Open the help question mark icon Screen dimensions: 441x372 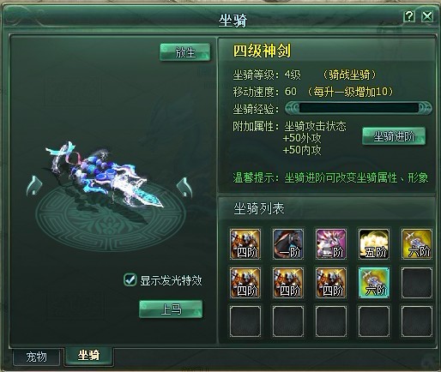[x=409, y=16]
